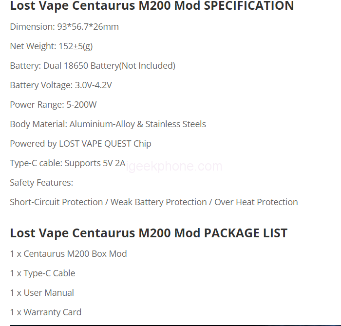Click the 1 x Warranty Card item
Viewport: 341px width, 326px height.
point(45,312)
